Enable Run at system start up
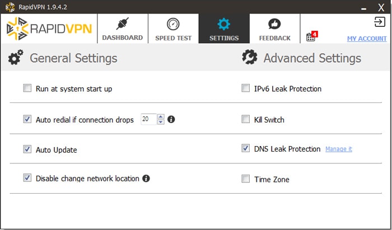392x230 pixels. click(x=27, y=88)
